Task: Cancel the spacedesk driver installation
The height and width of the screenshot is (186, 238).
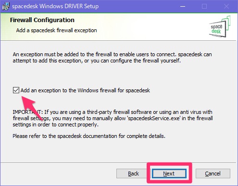Action: (x=213, y=174)
